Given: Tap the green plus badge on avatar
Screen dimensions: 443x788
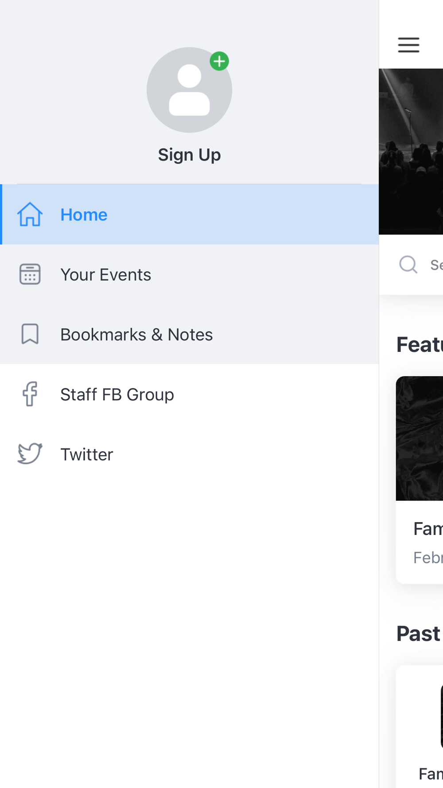Looking at the screenshot, I should 219,61.
